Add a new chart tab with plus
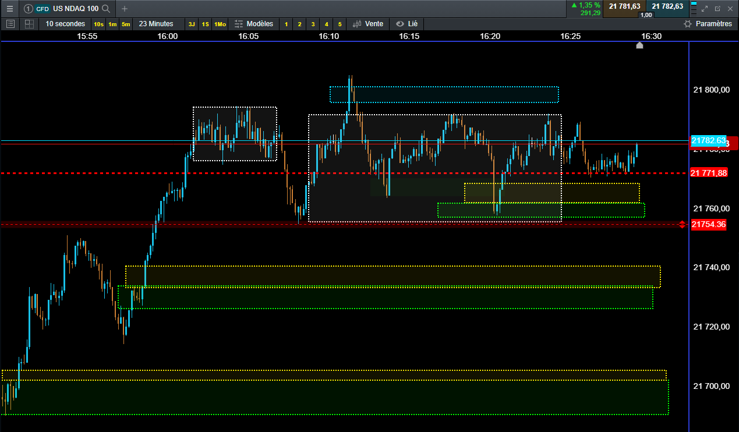Image resolution: width=739 pixels, height=432 pixels. tap(124, 9)
